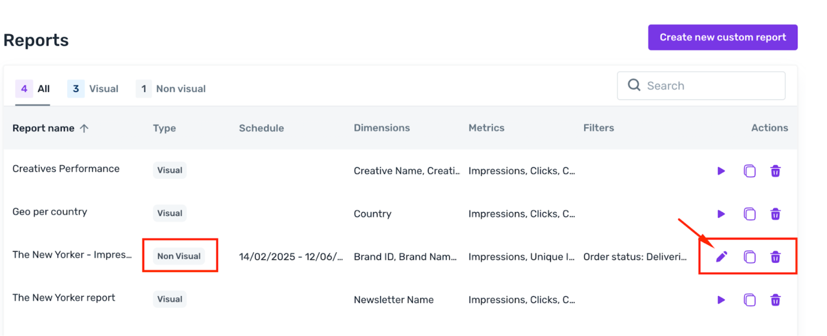Run the Geo per country report

pos(721,214)
